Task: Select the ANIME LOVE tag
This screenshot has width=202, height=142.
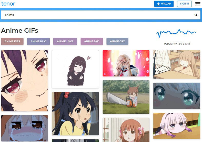Action: click(65, 41)
